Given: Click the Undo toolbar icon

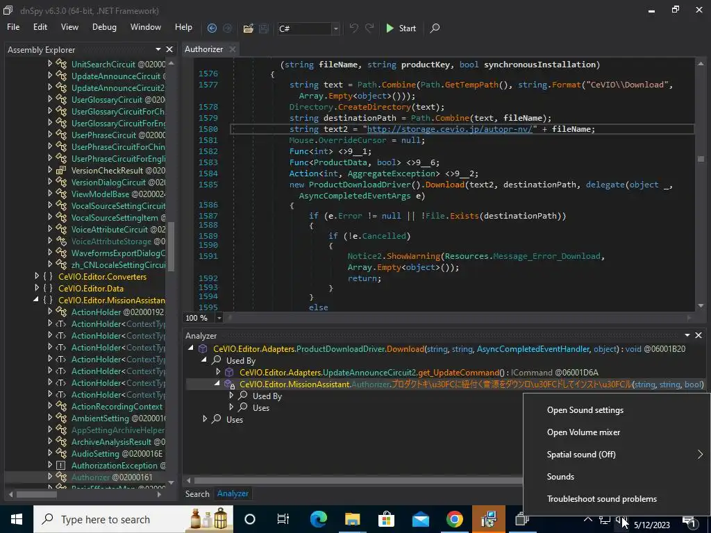Looking at the screenshot, I should tap(353, 28).
